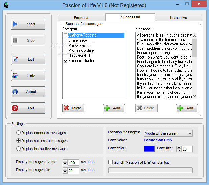The height and width of the screenshot is (185, 209).
Task: Select message 'Focus on where you want to go'
Action: tap(164, 57)
